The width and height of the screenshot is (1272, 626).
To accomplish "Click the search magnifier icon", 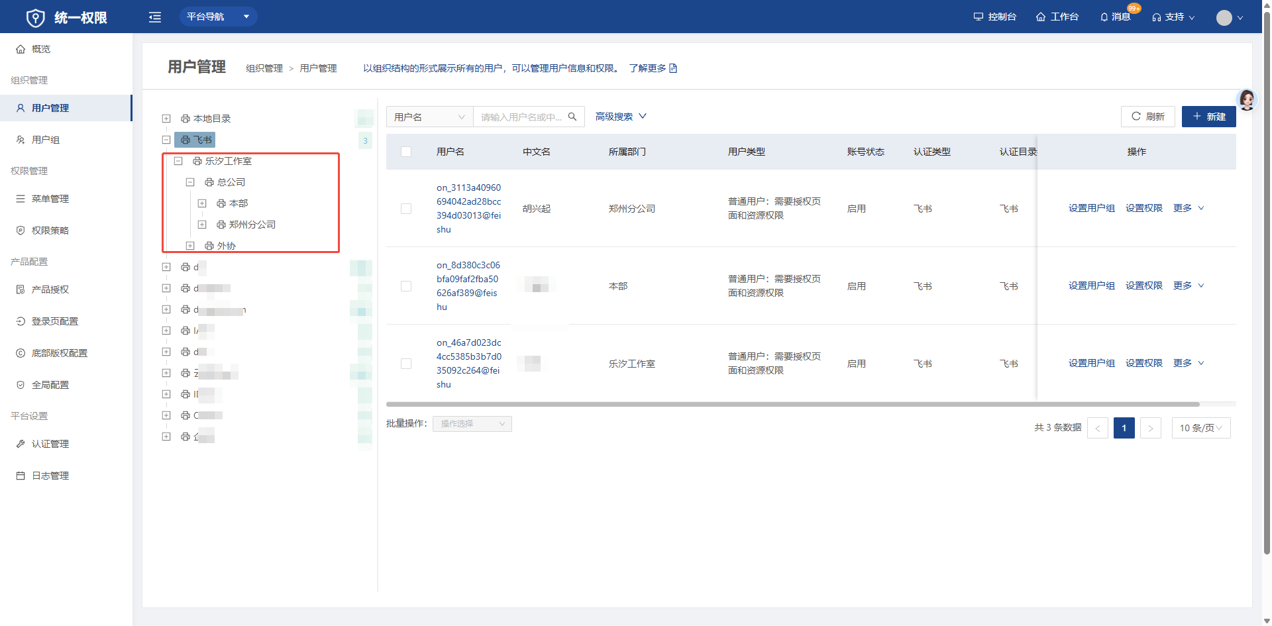I will tap(572, 117).
